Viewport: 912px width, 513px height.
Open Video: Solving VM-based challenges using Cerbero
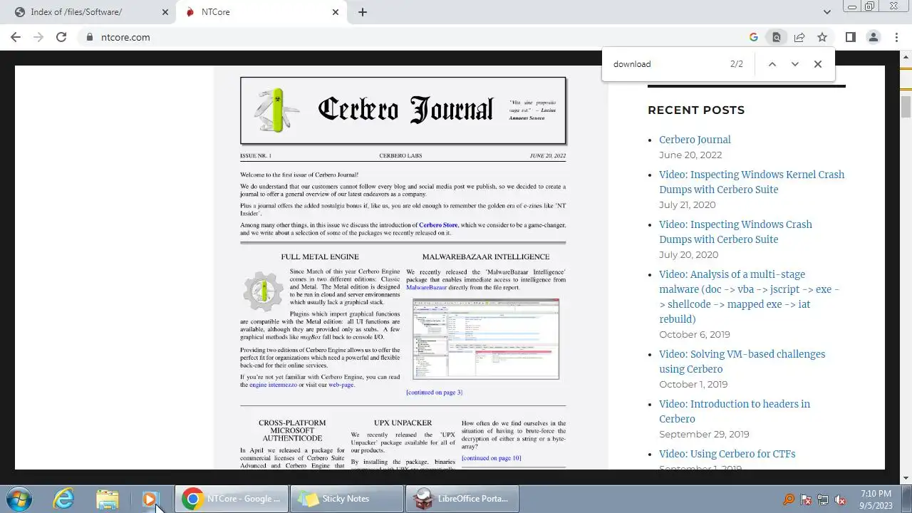click(742, 361)
